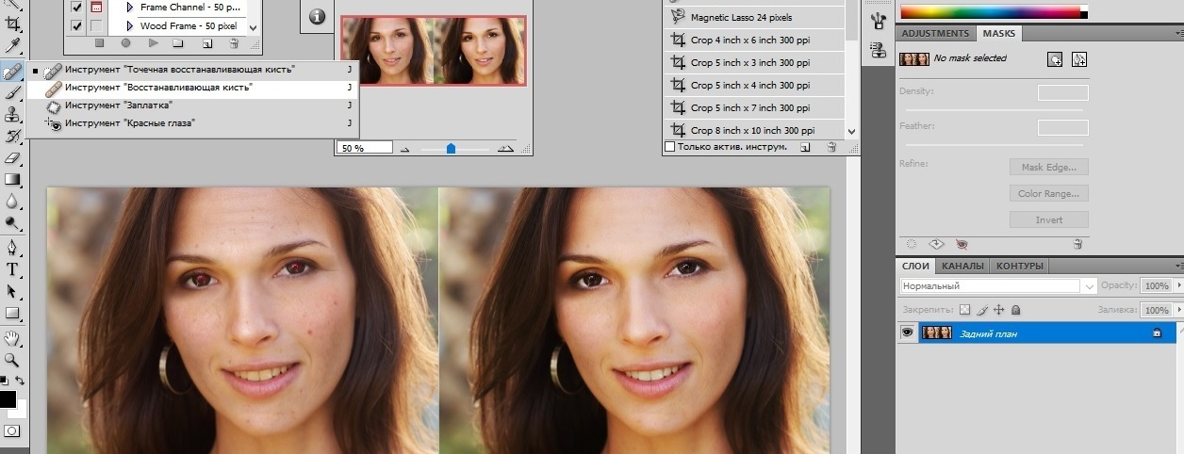Select the Hand tool
This screenshot has width=1184, height=454.
coord(13,338)
